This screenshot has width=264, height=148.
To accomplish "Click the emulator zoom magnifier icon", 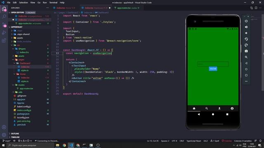I will (x=246, y=57).
